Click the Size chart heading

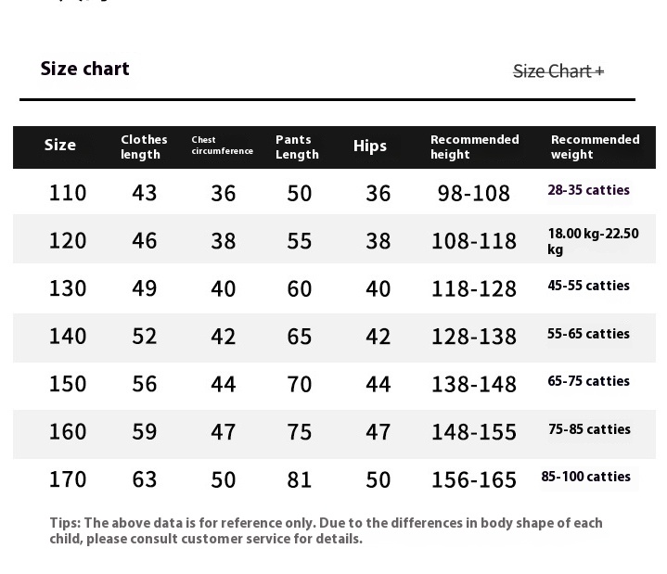(84, 69)
